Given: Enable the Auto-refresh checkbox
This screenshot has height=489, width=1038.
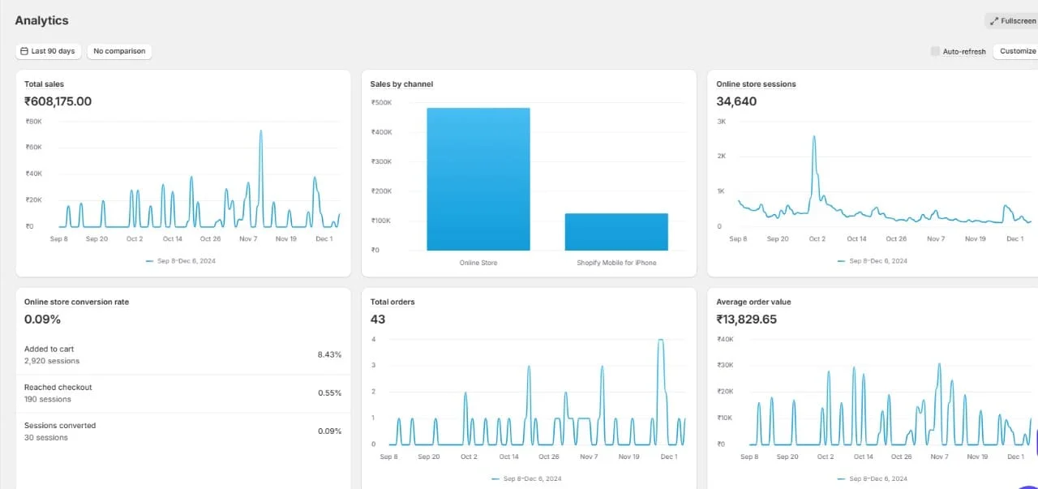Looking at the screenshot, I should tap(935, 51).
